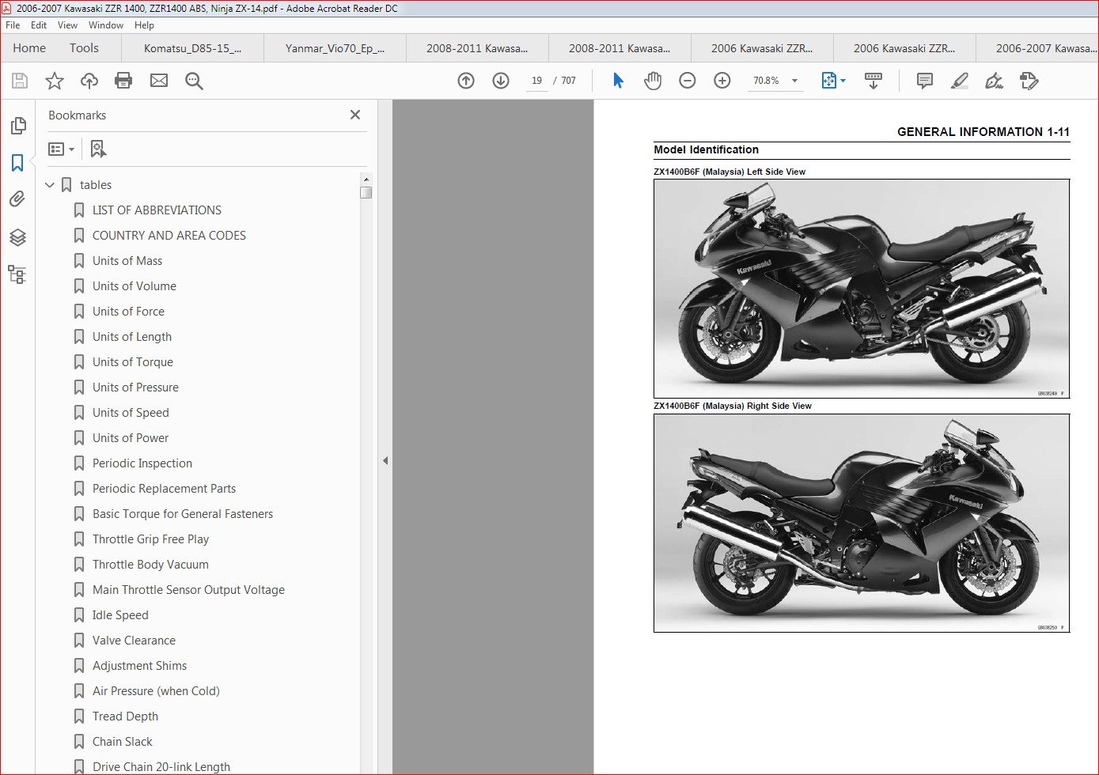Open page thumbnails panel icon
The image size is (1099, 775).
point(17,126)
